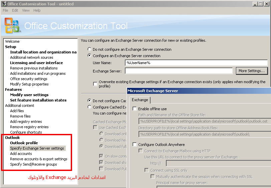271x188 pixels.
Task: Open 'Remove files' page
Action: (x=20, y=116)
